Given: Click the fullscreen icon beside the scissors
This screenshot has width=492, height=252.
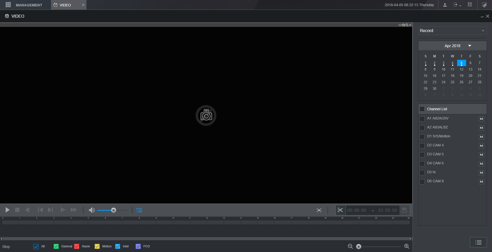Looking at the screenshot, I should click(x=319, y=210).
